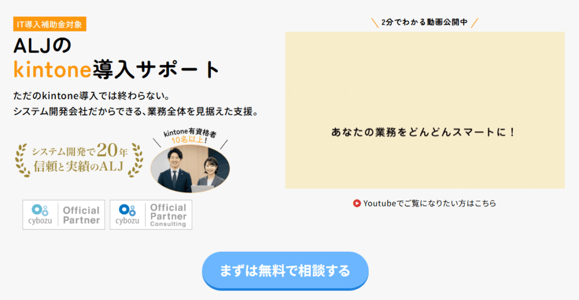Click the ALJの heading text

(42, 46)
